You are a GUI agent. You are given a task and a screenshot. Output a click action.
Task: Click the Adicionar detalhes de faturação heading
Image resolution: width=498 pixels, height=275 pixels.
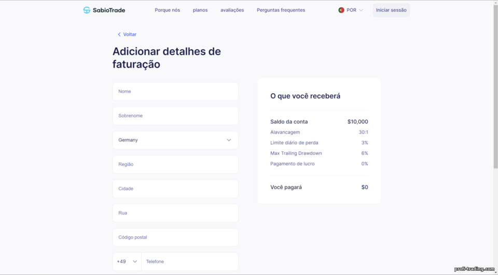[x=167, y=57]
